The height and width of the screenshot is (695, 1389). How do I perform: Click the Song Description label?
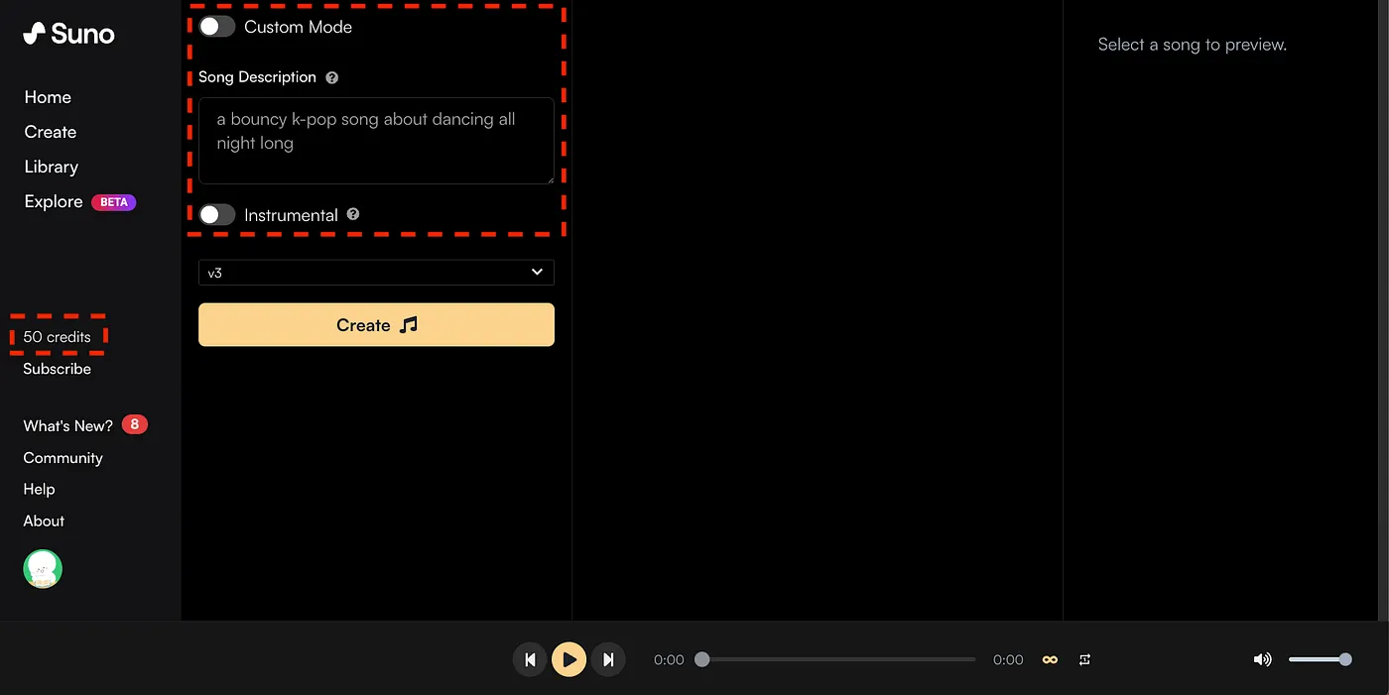point(258,77)
